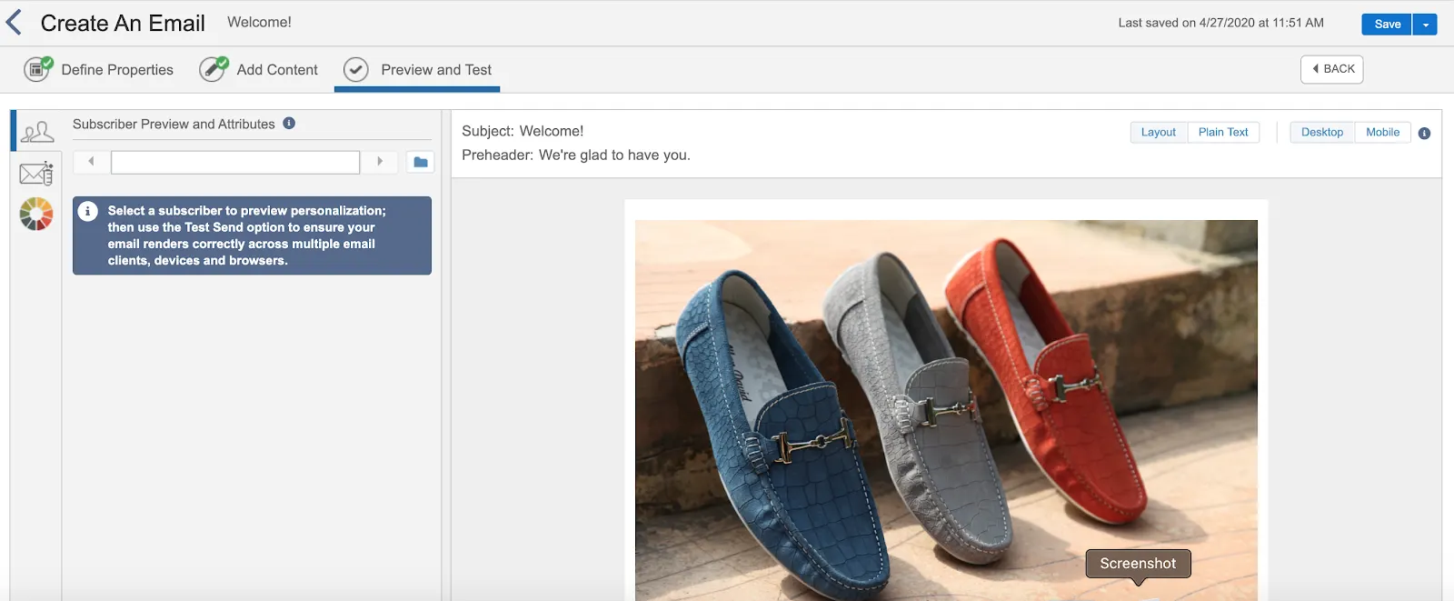
Task: Click the Save button
Action: click(x=1386, y=25)
